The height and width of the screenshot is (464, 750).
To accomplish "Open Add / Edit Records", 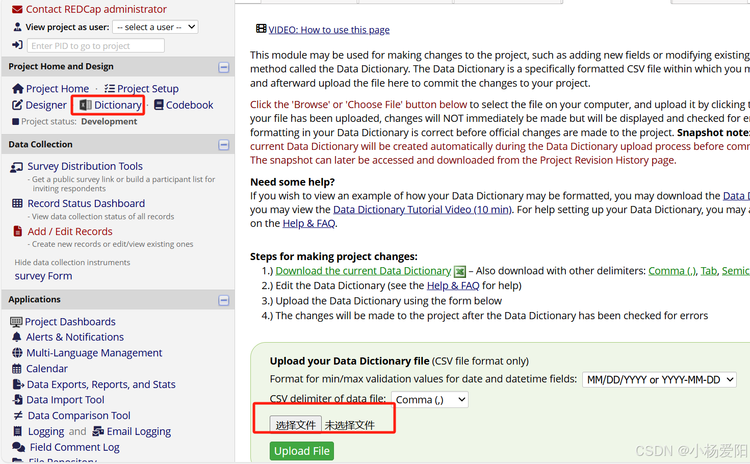I will tap(70, 231).
